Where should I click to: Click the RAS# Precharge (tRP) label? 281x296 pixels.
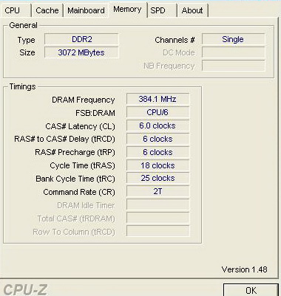coord(75,153)
